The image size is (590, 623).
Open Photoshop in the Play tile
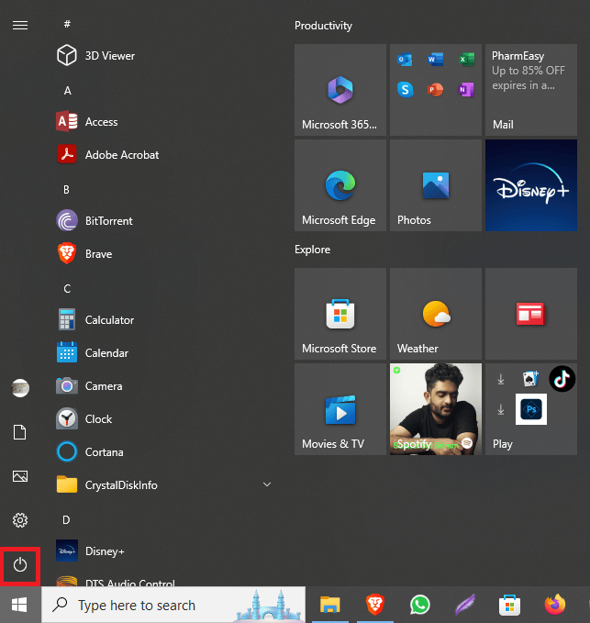pyautogui.click(x=531, y=409)
